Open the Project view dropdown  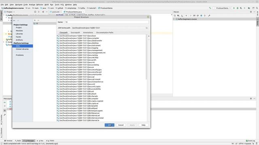pos(10,12)
